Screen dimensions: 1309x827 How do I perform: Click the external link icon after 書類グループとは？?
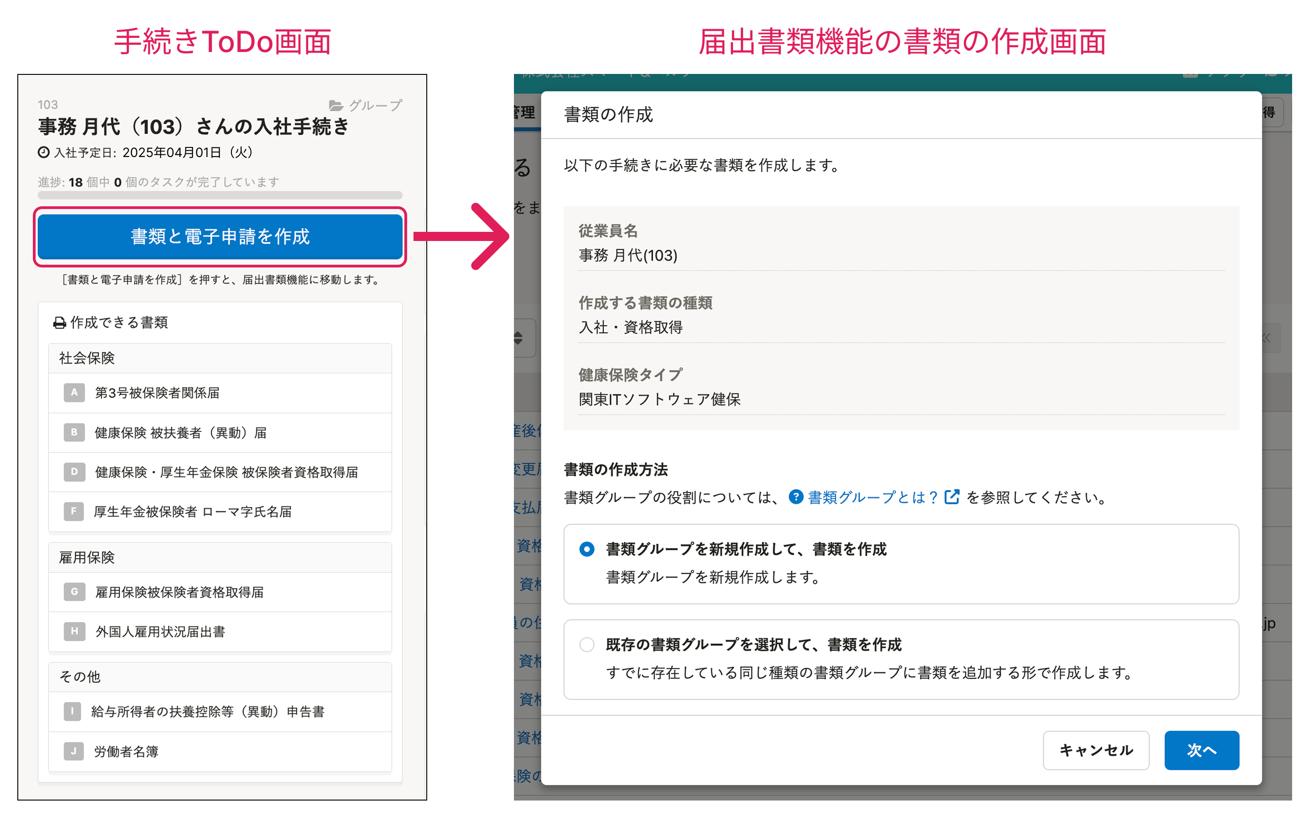pos(952,497)
